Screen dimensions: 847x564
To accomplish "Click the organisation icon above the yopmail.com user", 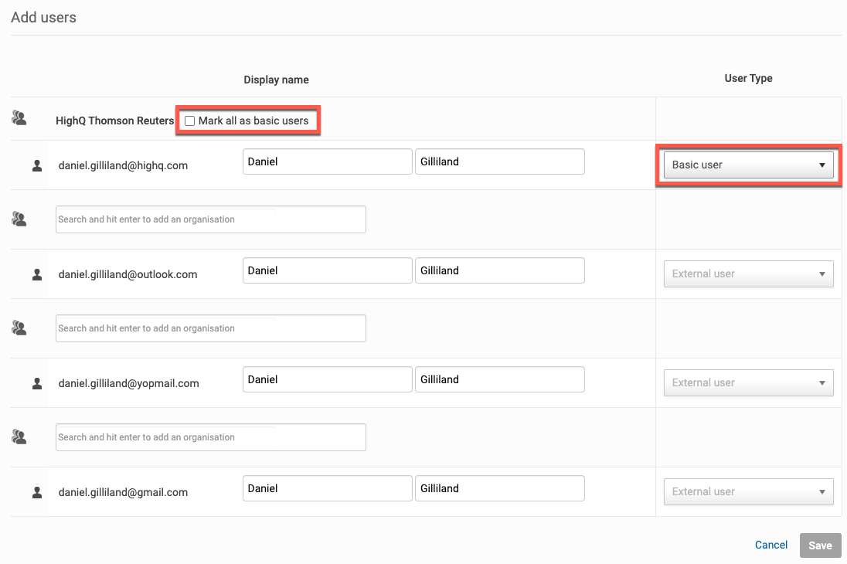I will tap(19, 328).
